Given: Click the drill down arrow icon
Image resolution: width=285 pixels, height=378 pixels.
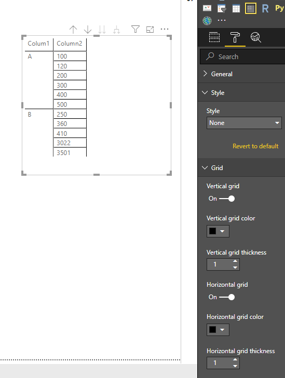Looking at the screenshot, I should pyautogui.click(x=88, y=30).
